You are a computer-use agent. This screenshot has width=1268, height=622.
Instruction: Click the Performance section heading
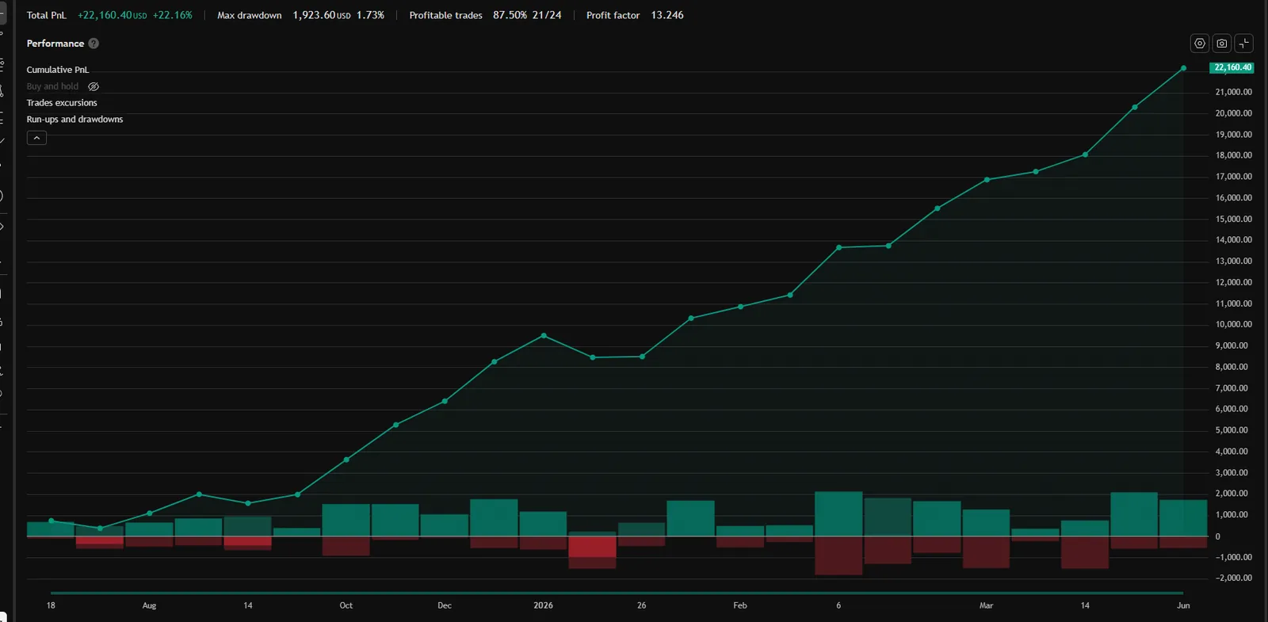point(55,44)
